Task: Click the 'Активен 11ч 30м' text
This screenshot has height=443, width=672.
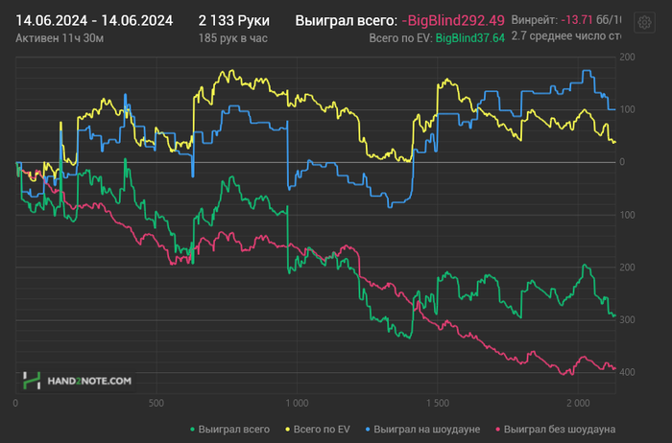Action: (x=60, y=38)
